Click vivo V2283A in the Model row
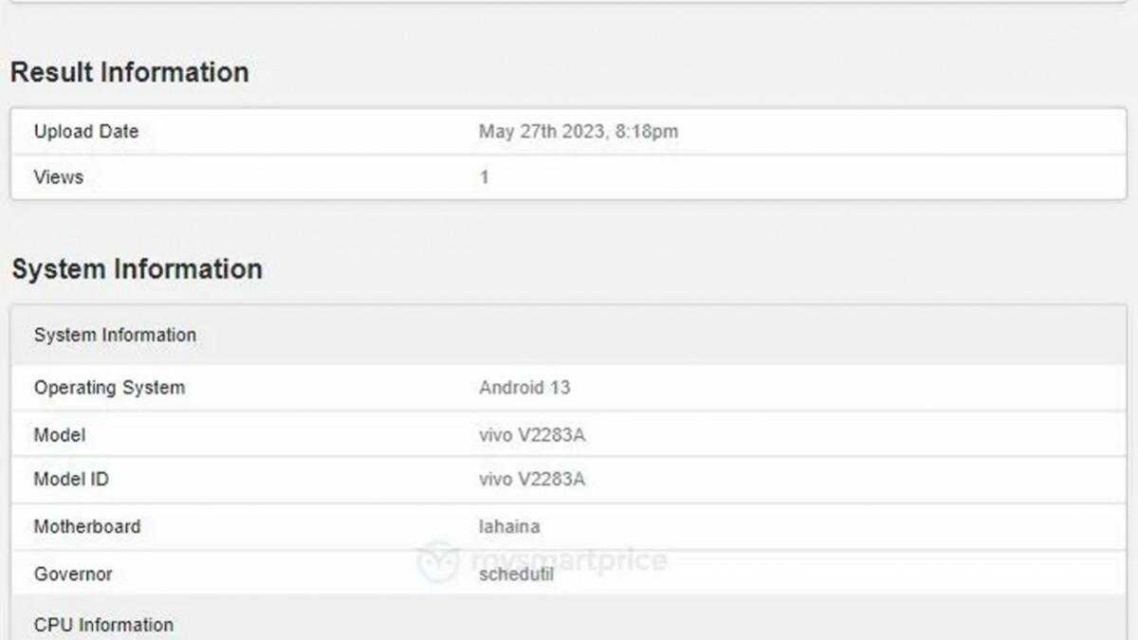Screen dimensions: 1138x640 pos(532,435)
